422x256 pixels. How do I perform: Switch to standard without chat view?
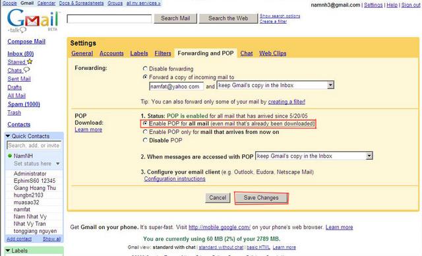(221, 247)
